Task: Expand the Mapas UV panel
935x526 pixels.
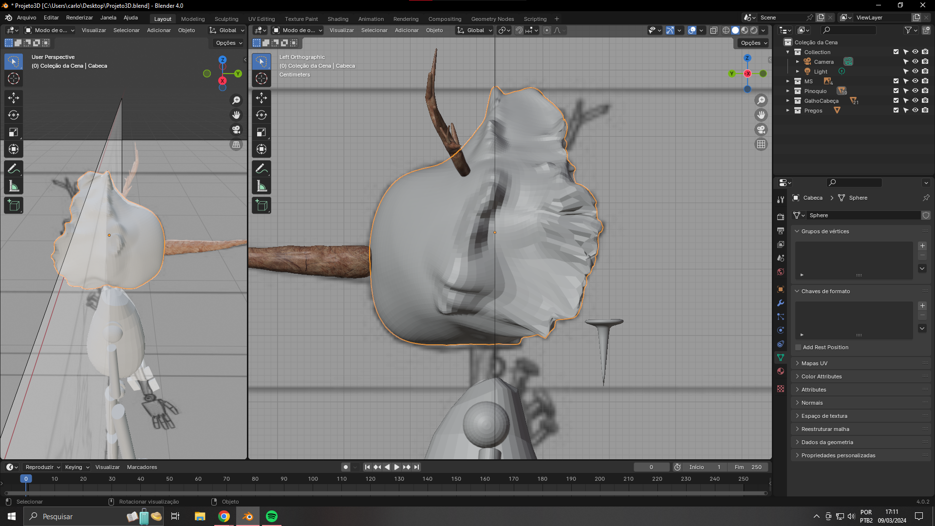Action: pos(814,363)
